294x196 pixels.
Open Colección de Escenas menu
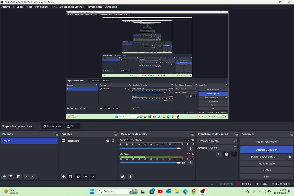click(71, 7)
